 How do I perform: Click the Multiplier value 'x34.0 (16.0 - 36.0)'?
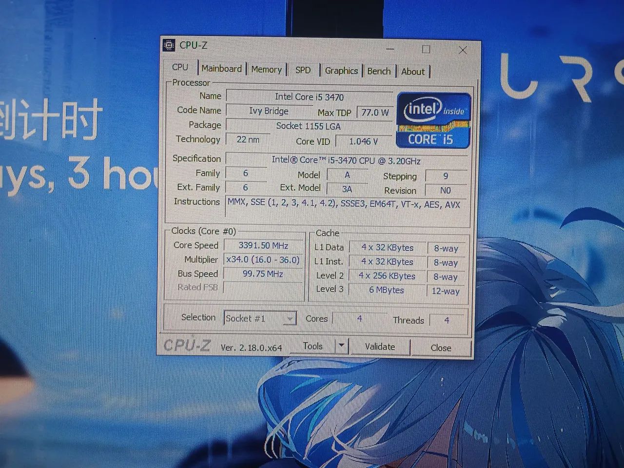263,260
